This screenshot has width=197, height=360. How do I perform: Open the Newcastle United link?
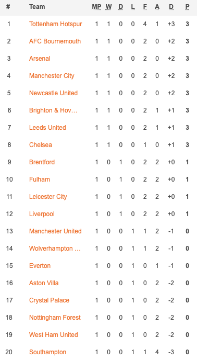tap(53, 93)
